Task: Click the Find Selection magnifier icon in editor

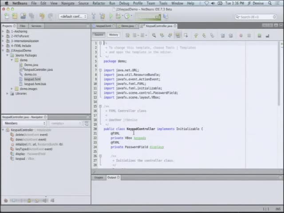Action: [x=154, y=35]
